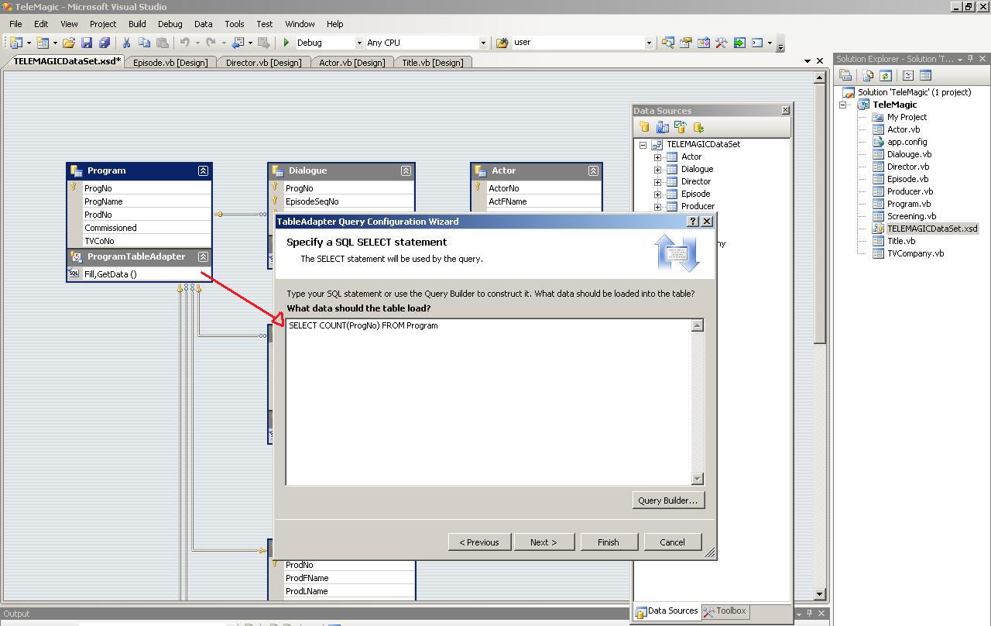
Task: Click the Finish button in the wizard
Action: point(608,542)
